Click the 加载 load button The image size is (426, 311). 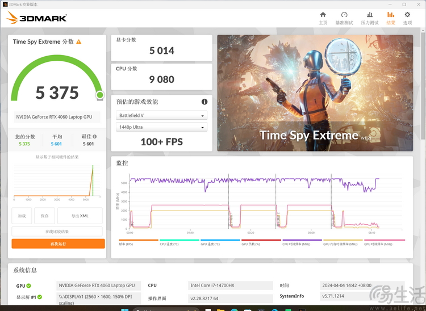click(22, 216)
